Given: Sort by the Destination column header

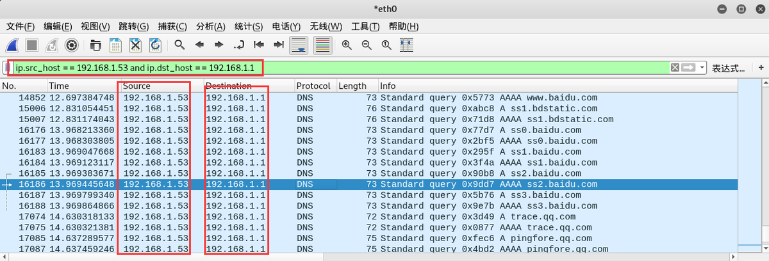Looking at the screenshot, I should tap(249, 86).
